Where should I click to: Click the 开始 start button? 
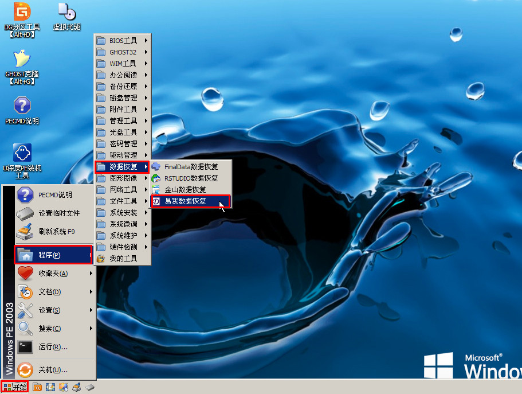tap(15, 387)
